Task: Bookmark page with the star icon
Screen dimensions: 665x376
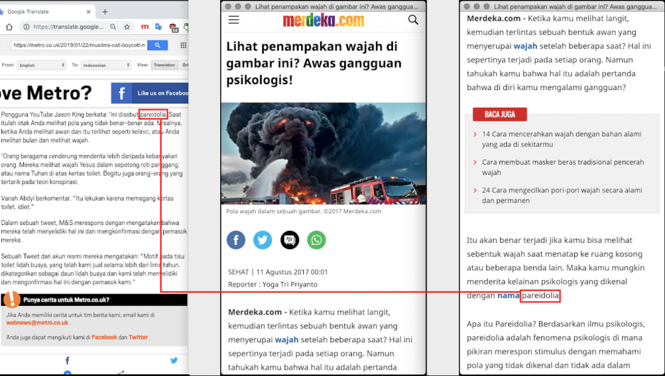Action: pos(127,27)
